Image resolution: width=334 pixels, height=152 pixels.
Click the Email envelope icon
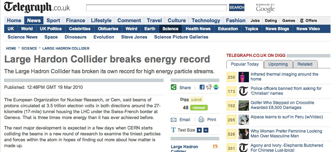[x=174, y=120]
